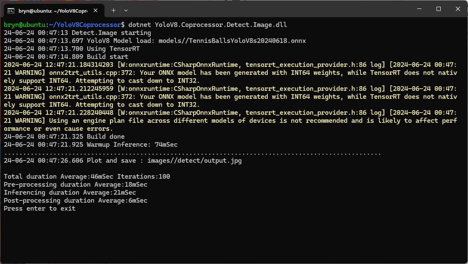
Task: Minimize the terminal window
Action: point(419,9)
